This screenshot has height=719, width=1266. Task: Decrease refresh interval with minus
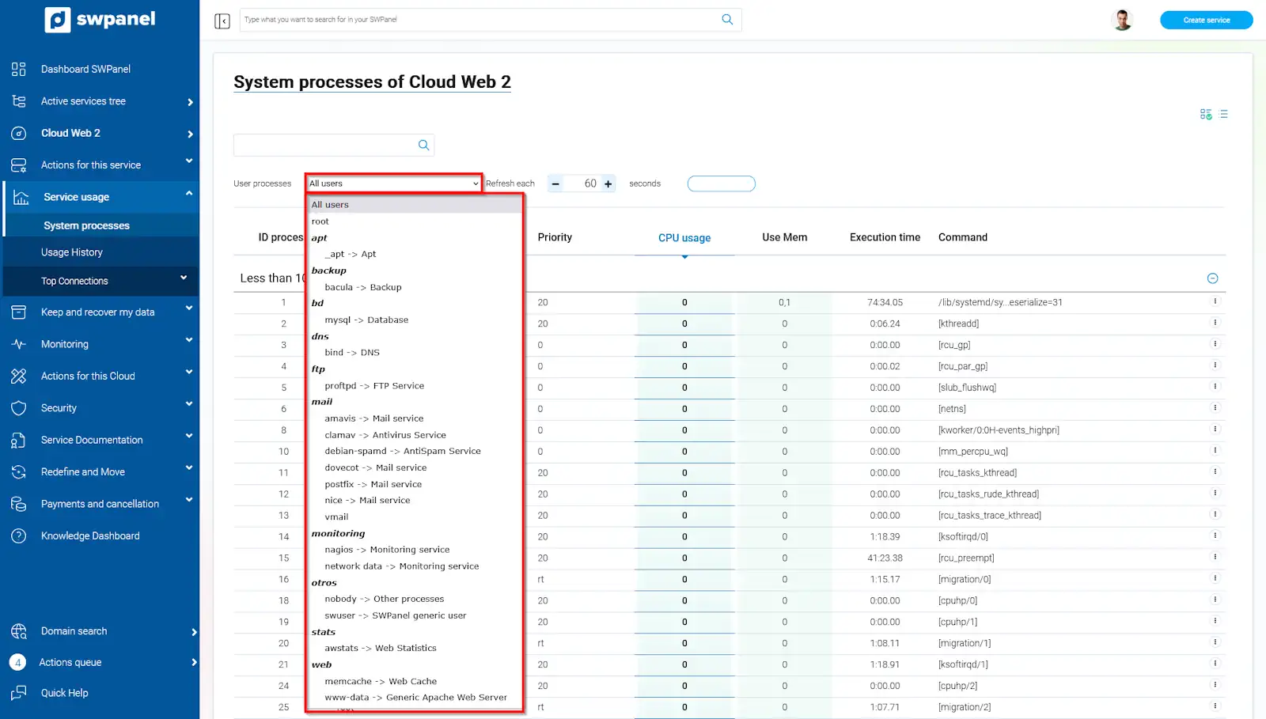point(555,184)
